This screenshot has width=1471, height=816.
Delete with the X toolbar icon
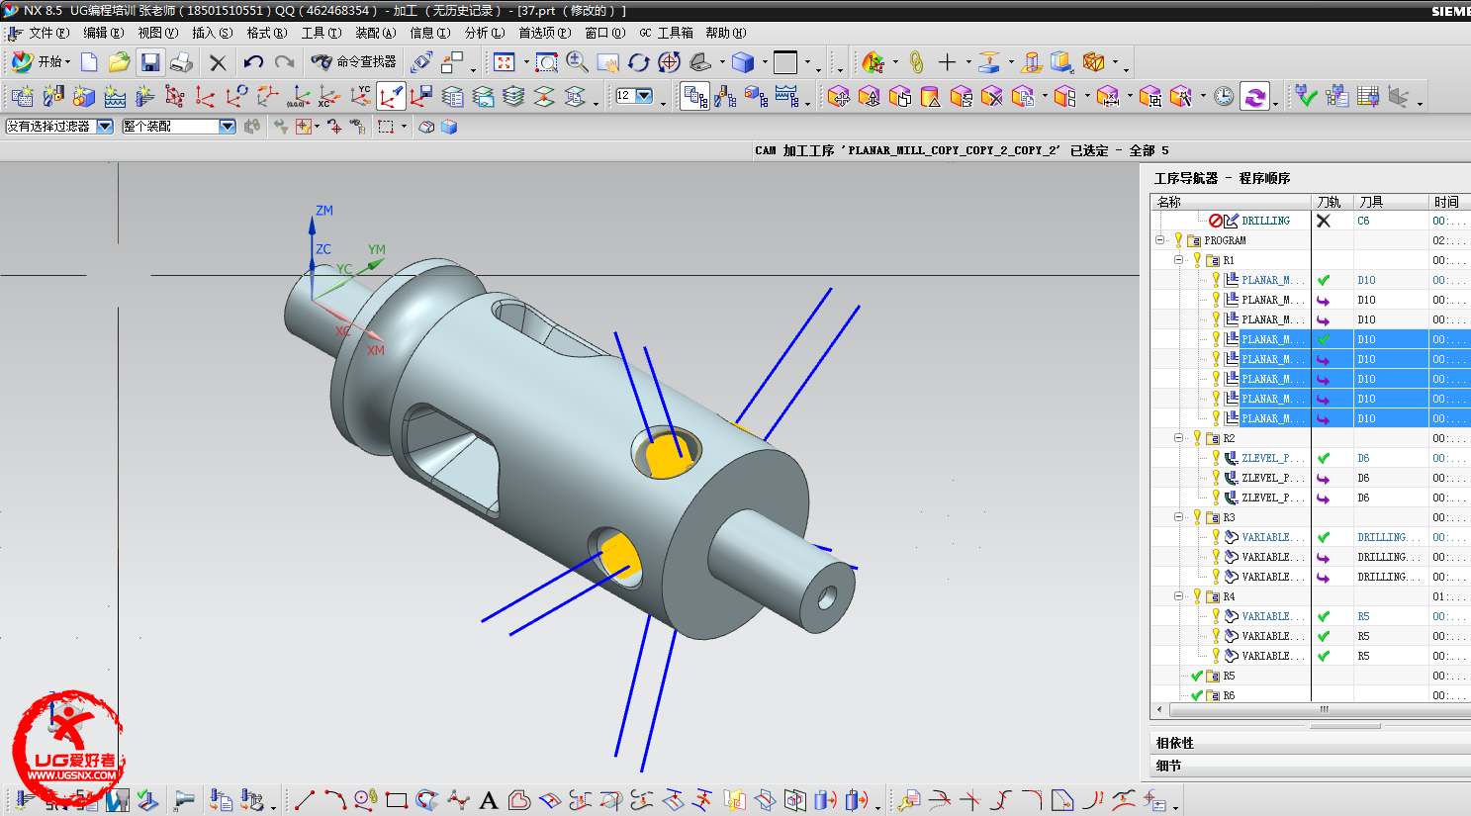218,62
